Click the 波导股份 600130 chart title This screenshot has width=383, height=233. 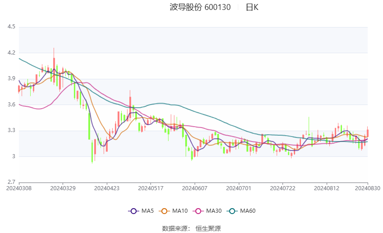pos(200,7)
